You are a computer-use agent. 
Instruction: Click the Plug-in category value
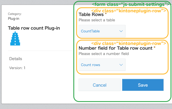[14, 19]
